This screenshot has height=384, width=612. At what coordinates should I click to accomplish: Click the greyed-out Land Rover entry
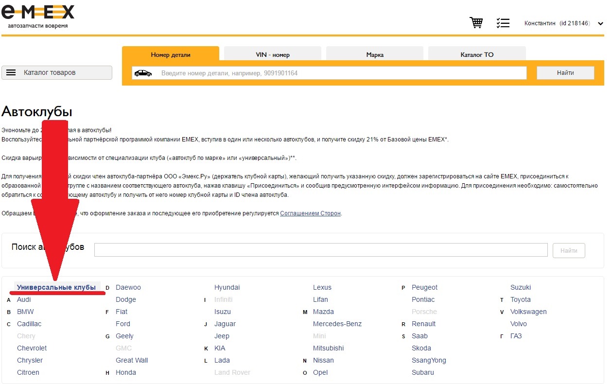[x=232, y=372]
